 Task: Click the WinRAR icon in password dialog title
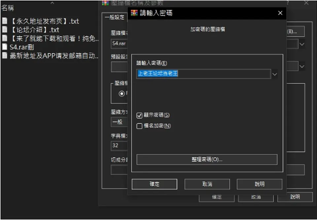[x=134, y=13]
